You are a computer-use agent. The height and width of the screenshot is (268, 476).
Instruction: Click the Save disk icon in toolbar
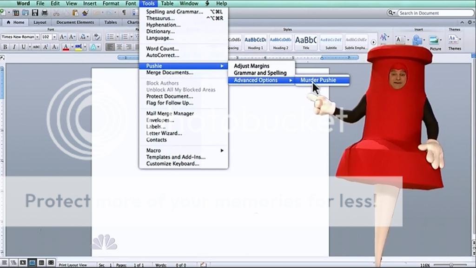coord(35,13)
